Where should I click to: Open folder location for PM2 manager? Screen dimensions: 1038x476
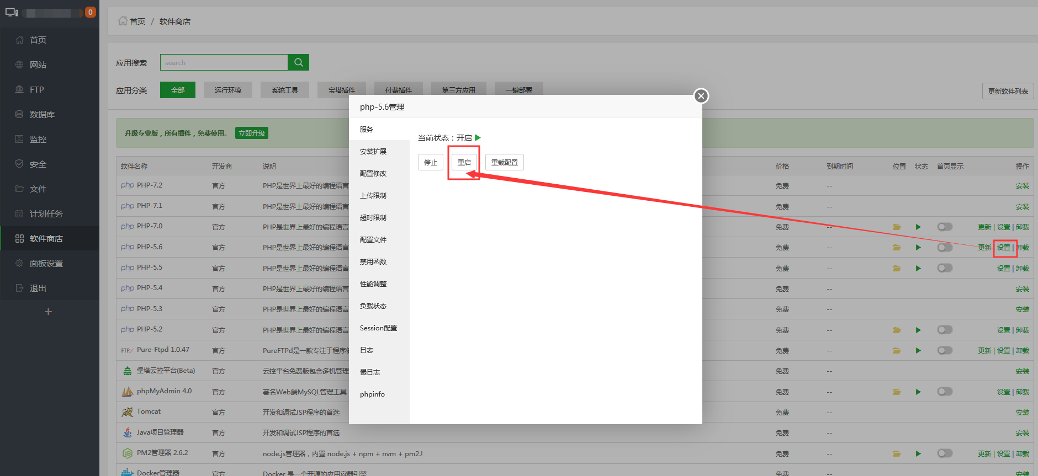[x=897, y=453]
